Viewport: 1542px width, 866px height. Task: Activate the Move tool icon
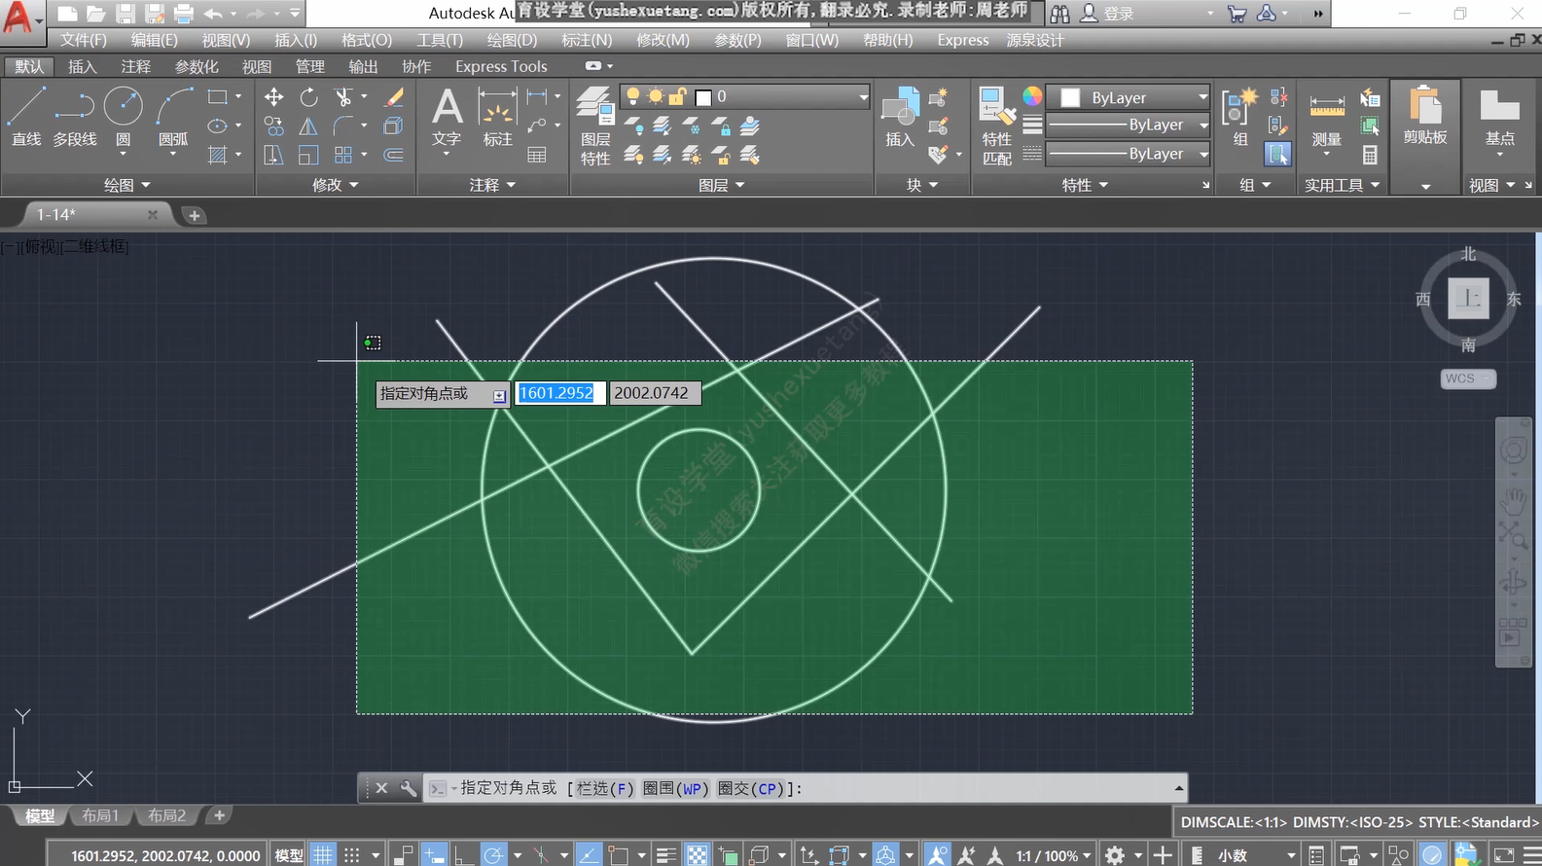[x=274, y=97]
